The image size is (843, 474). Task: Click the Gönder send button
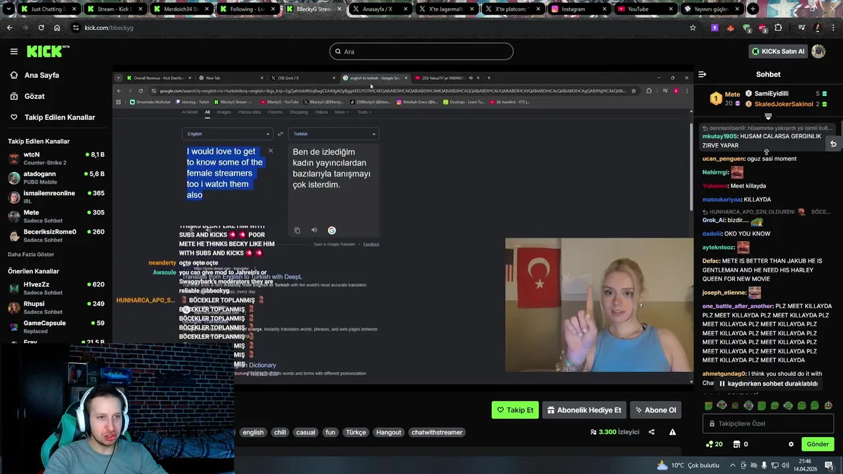[x=817, y=444]
